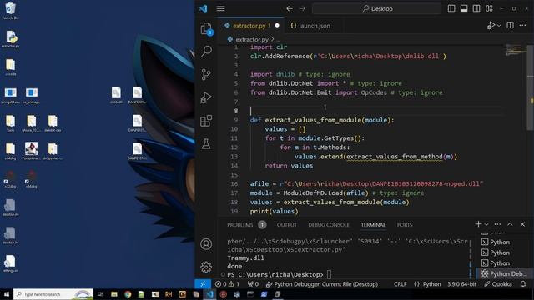534x300 pixels.
Task: Select the TERMINAL panel tab
Action: tap(373, 225)
